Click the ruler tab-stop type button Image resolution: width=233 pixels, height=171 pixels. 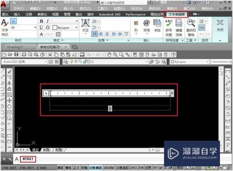point(46,93)
